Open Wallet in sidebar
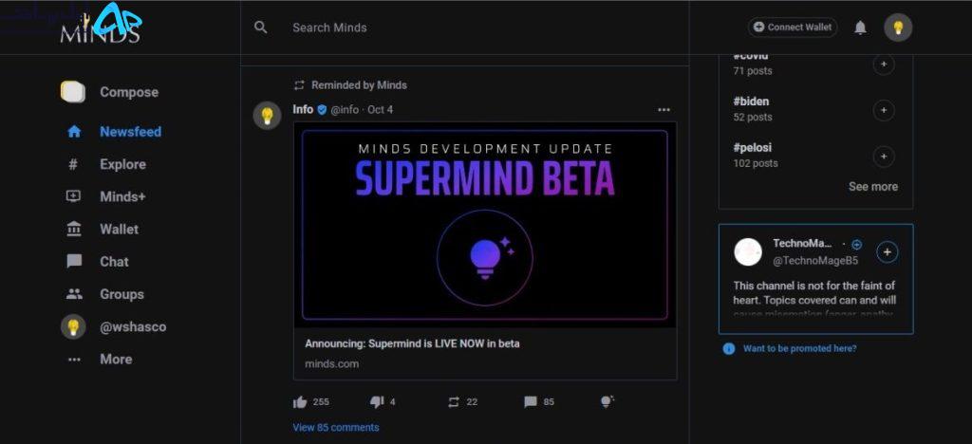 [x=119, y=230]
